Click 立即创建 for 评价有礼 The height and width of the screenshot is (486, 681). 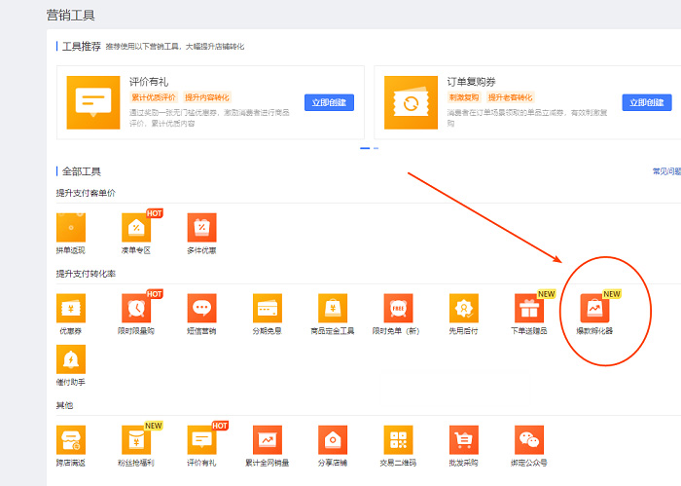[x=329, y=102]
